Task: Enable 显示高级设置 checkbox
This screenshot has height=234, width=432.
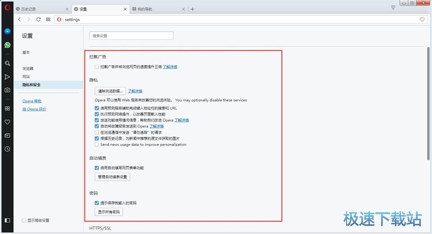Action: [x=24, y=220]
